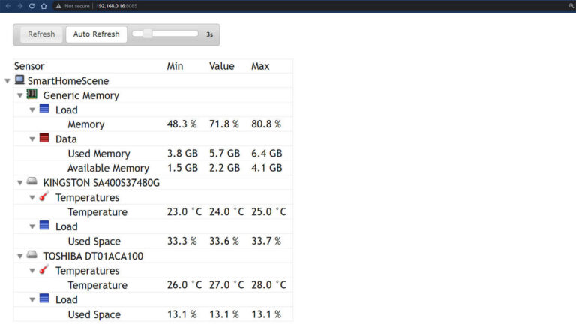Click the Refresh button
Image resolution: width=576 pixels, height=324 pixels.
tap(41, 34)
